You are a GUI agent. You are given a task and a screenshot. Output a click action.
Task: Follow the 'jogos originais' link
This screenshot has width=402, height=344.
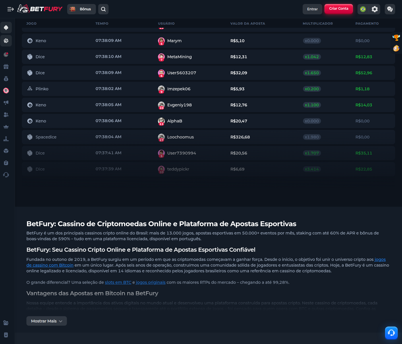pos(151,282)
